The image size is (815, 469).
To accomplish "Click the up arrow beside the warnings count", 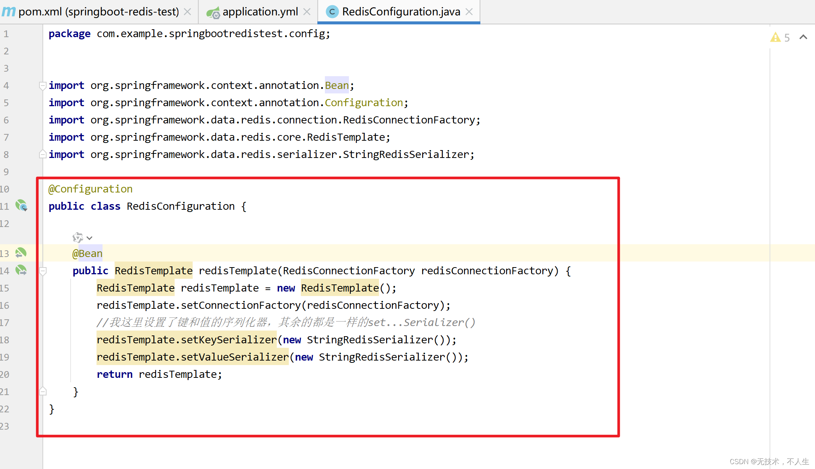I will (x=803, y=37).
